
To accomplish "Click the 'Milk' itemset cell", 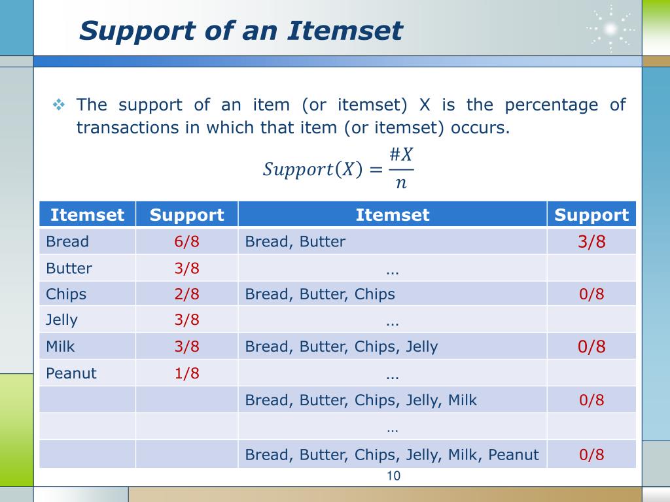I will pos(87,346).
